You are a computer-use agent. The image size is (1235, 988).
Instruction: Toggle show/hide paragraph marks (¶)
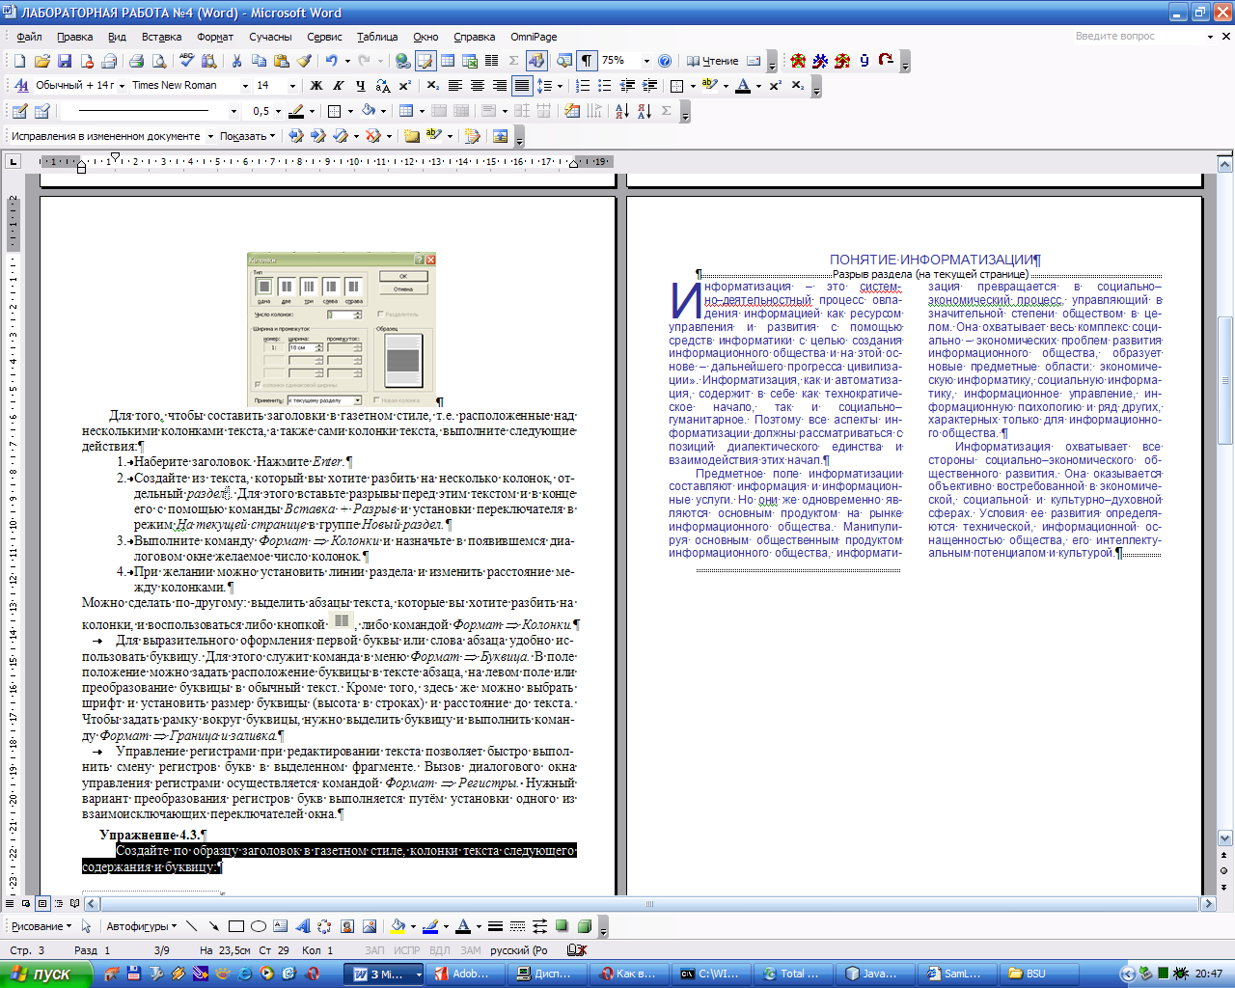586,61
